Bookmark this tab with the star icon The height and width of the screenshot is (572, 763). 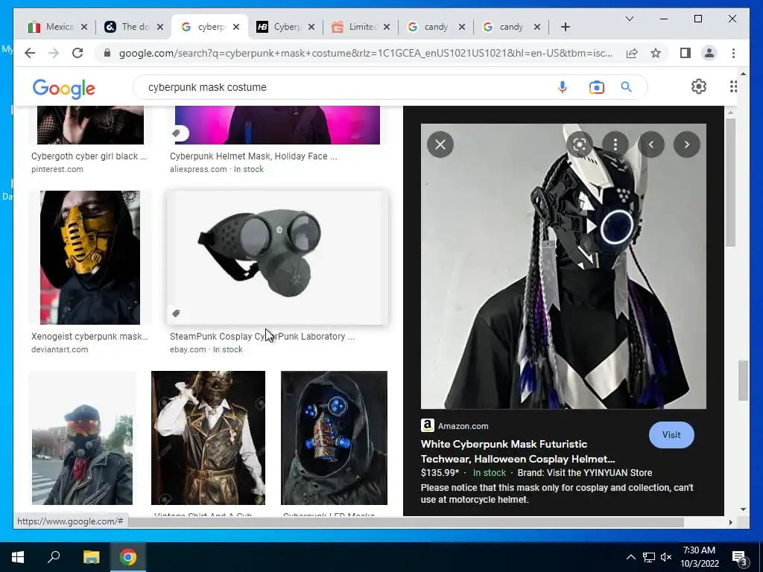(x=656, y=53)
